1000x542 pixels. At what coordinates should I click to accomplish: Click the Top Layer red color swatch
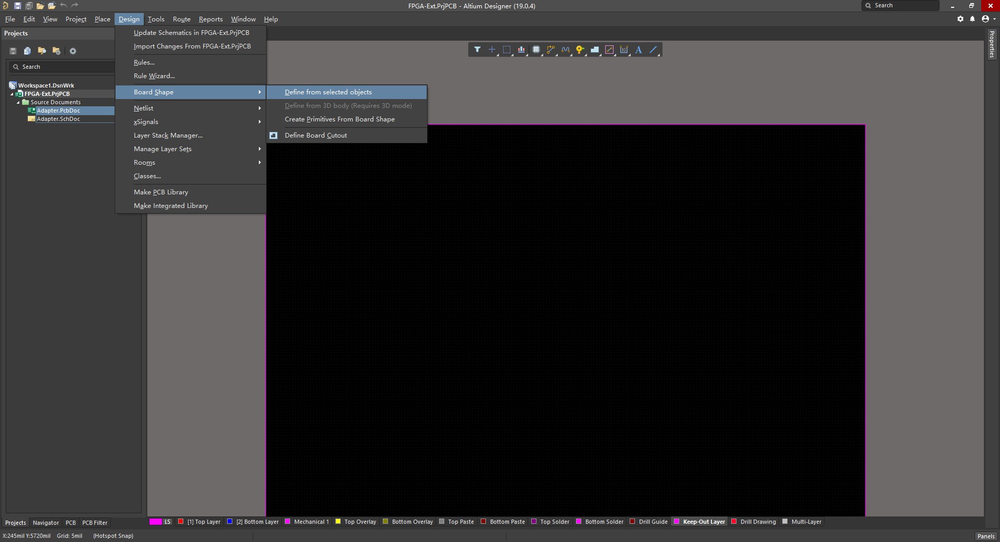[x=181, y=521]
